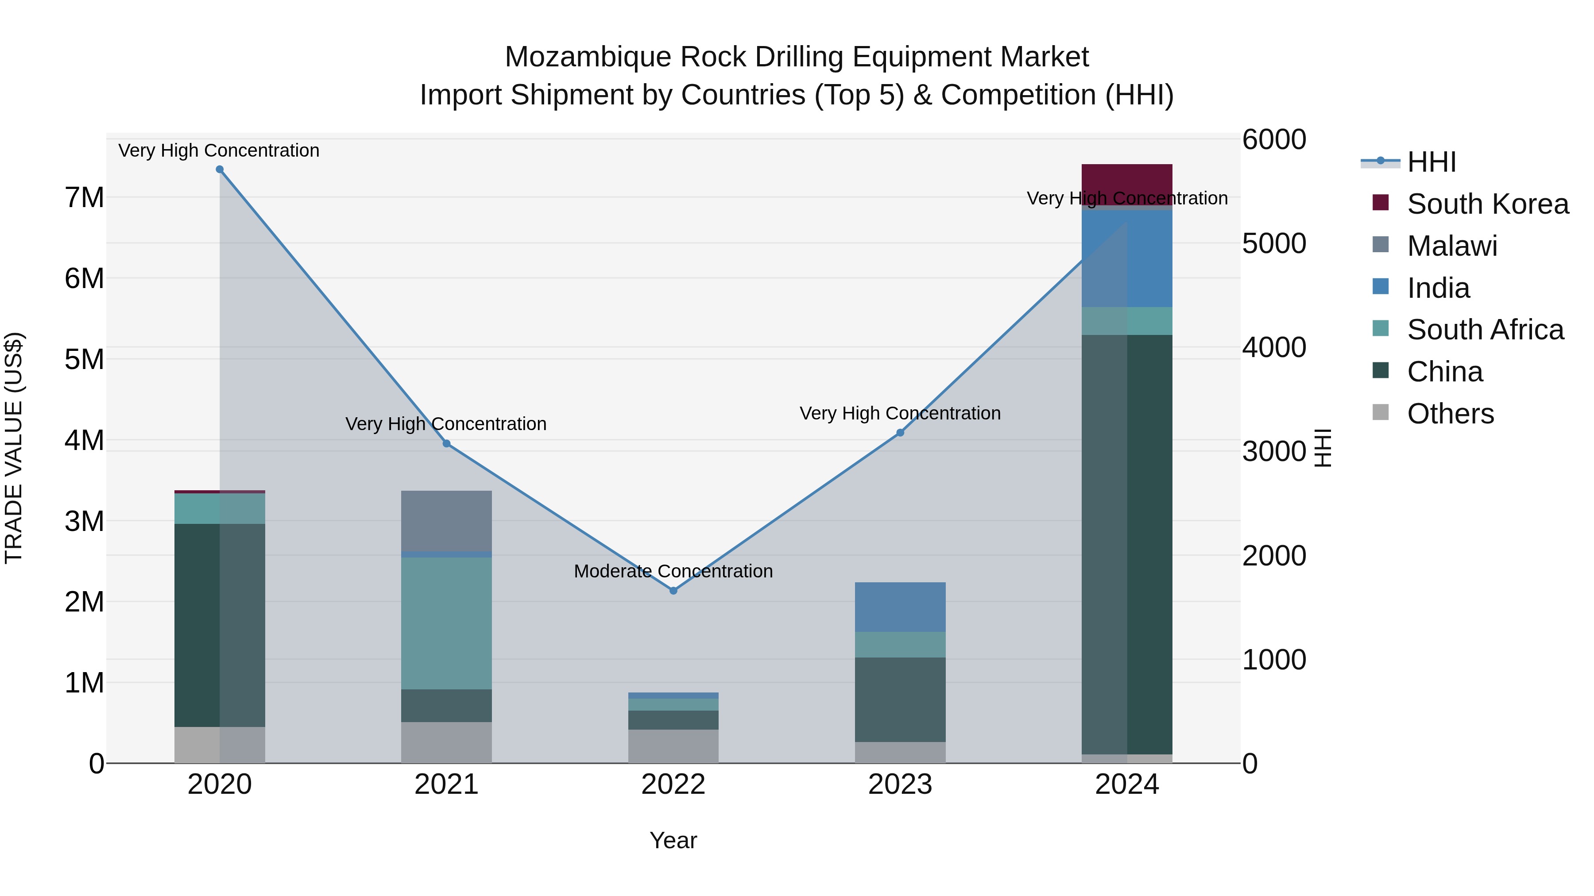Click the chart title text
Screen dimensions: 1594x896
point(797,76)
